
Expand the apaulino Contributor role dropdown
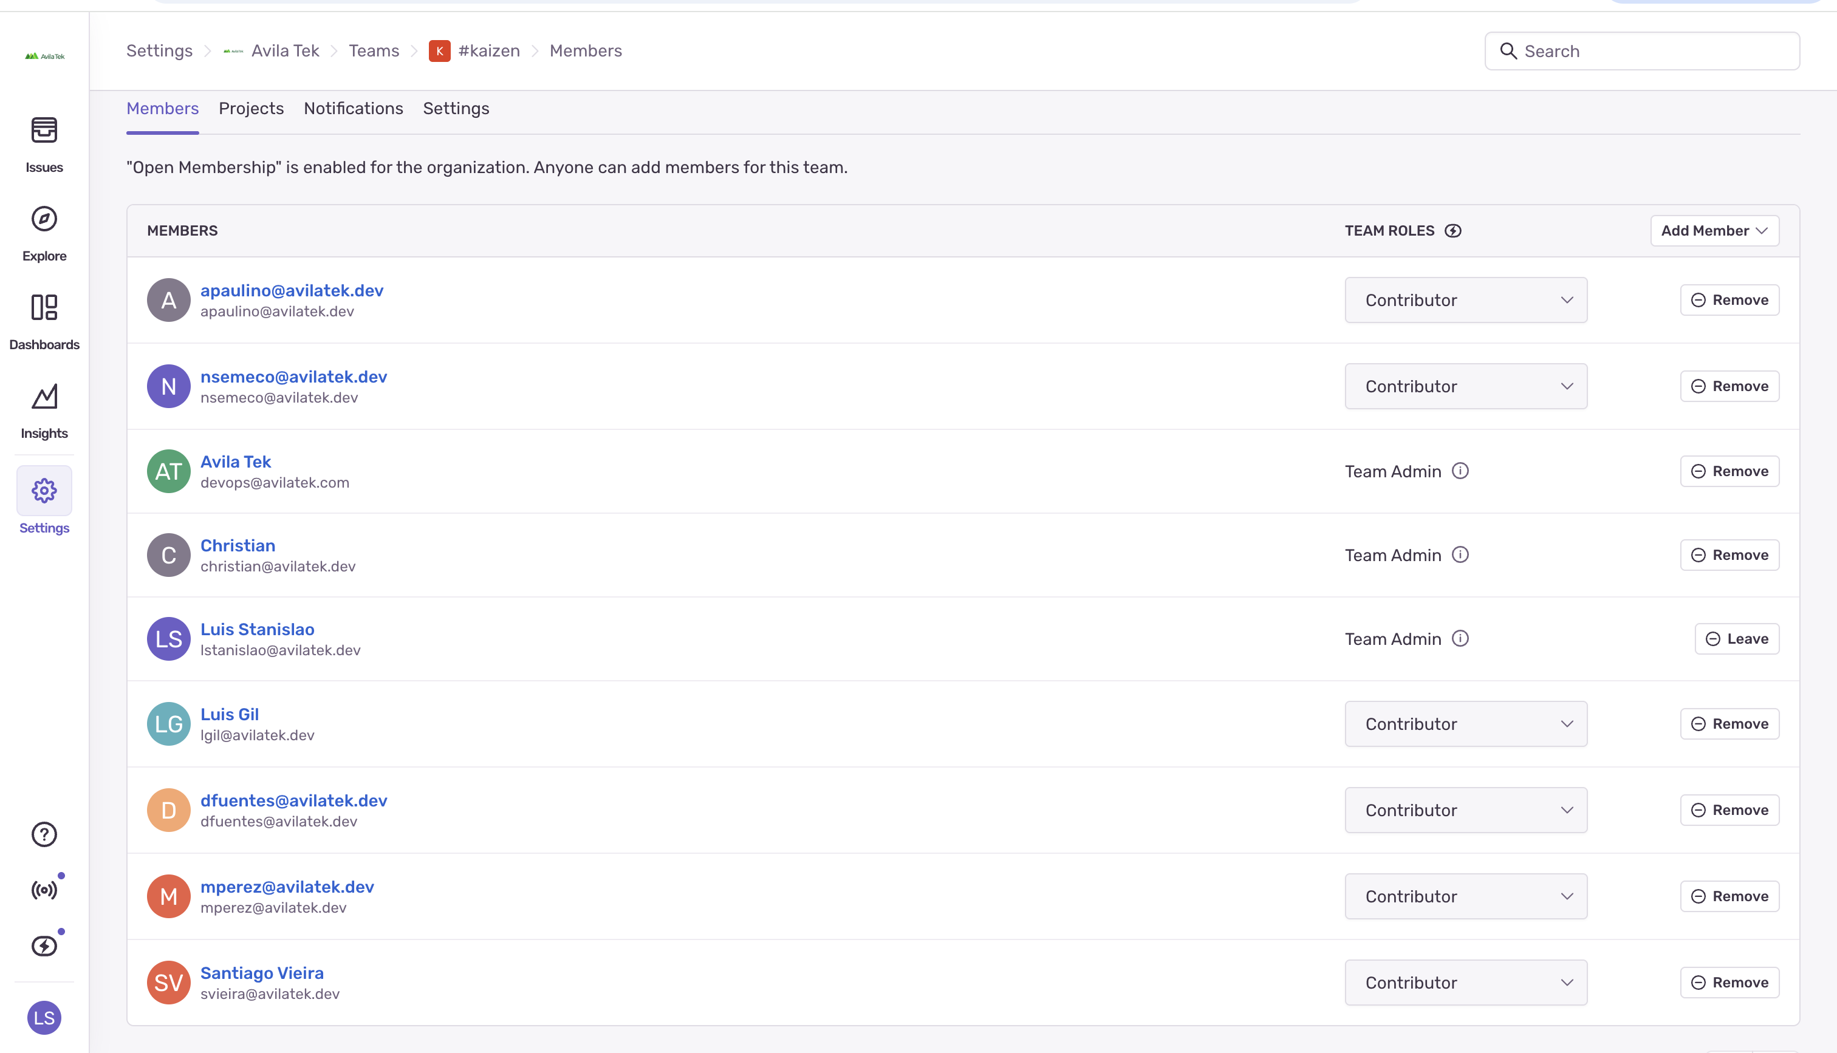[x=1465, y=300]
